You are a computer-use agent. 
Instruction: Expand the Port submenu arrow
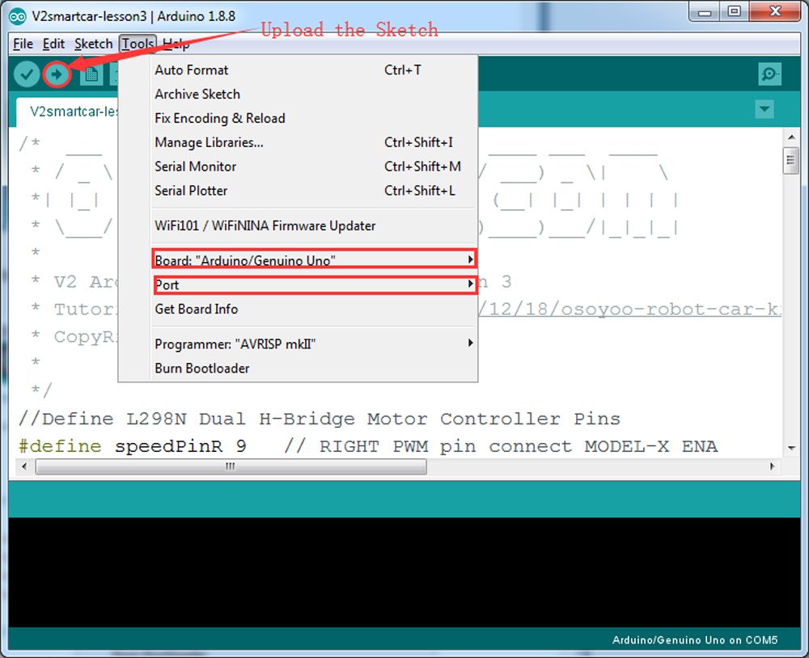click(470, 284)
